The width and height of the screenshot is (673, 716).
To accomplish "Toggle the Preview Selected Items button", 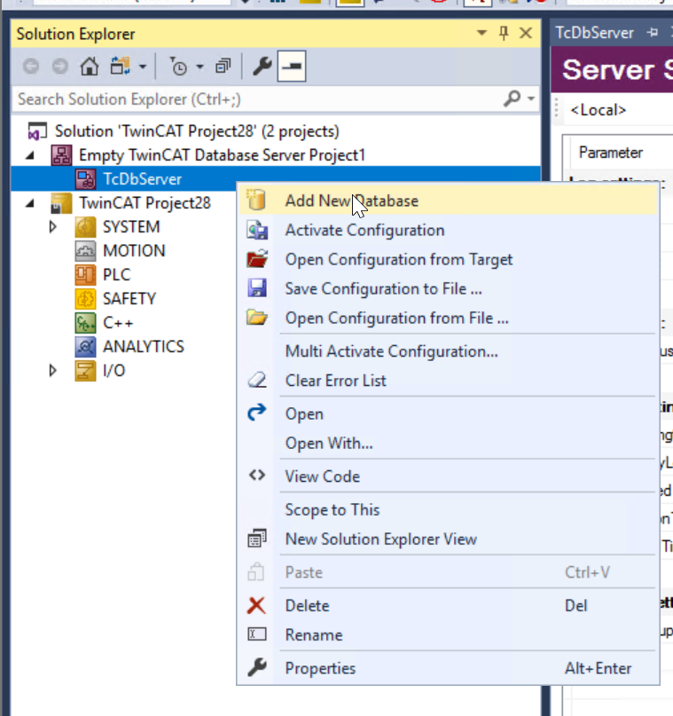I will pyautogui.click(x=292, y=67).
